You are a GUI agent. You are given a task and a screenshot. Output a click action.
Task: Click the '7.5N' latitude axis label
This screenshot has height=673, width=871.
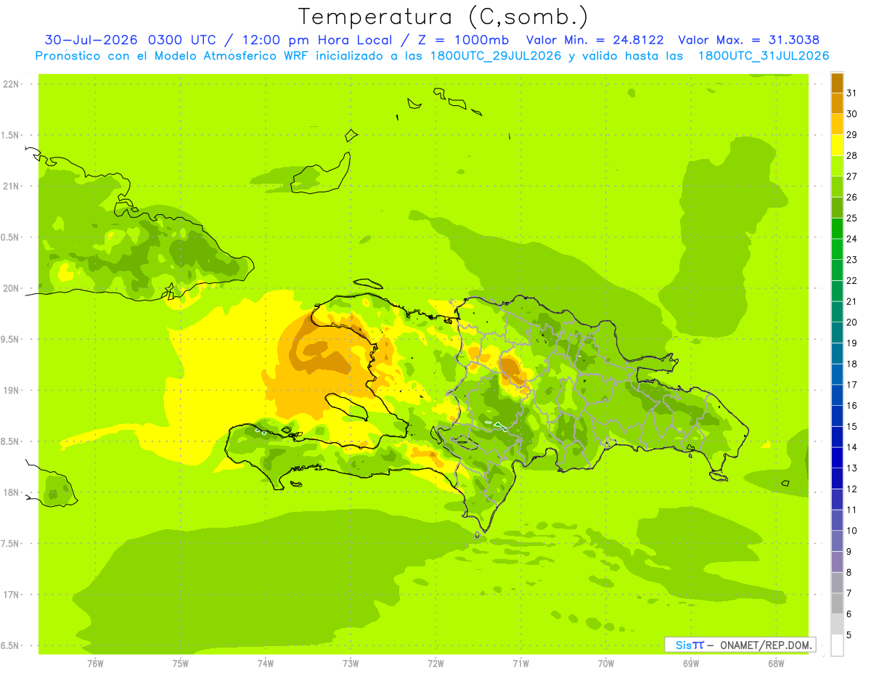coord(11,544)
